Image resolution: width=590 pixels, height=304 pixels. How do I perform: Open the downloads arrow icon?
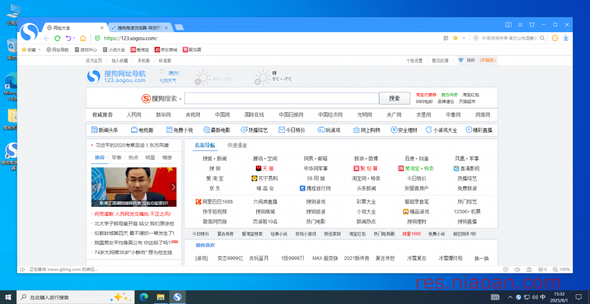pyautogui.click(x=566, y=38)
